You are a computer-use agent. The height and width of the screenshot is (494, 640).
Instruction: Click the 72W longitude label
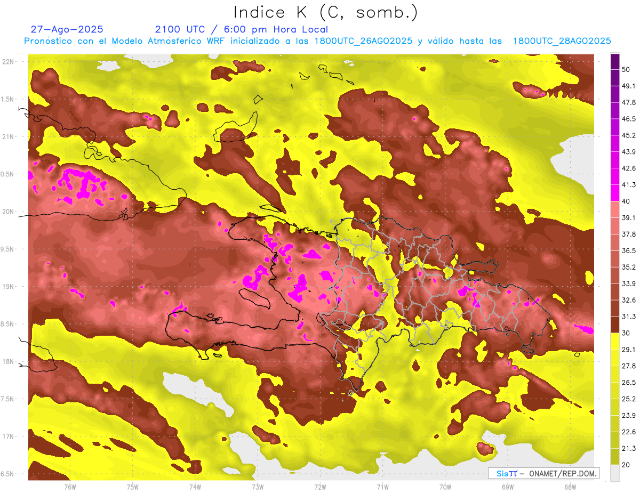coord(320,487)
